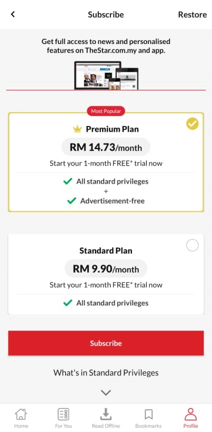Viewport: 212px width, 432px height.
Task: Go back using the top-left arrow
Action: 13,14
